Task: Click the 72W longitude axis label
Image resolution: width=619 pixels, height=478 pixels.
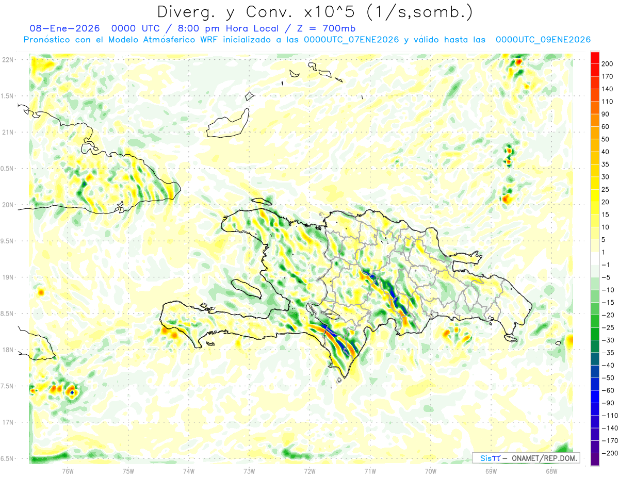Action: click(309, 471)
